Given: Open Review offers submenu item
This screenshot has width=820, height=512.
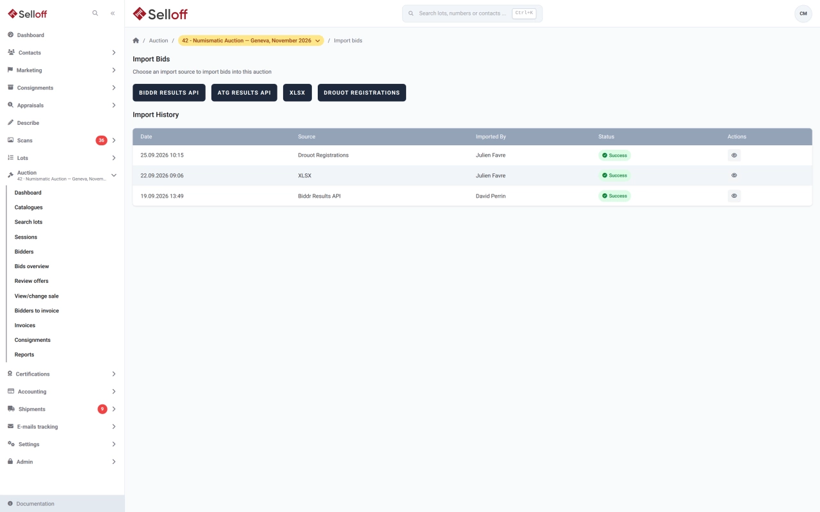Looking at the screenshot, I should coord(31,281).
